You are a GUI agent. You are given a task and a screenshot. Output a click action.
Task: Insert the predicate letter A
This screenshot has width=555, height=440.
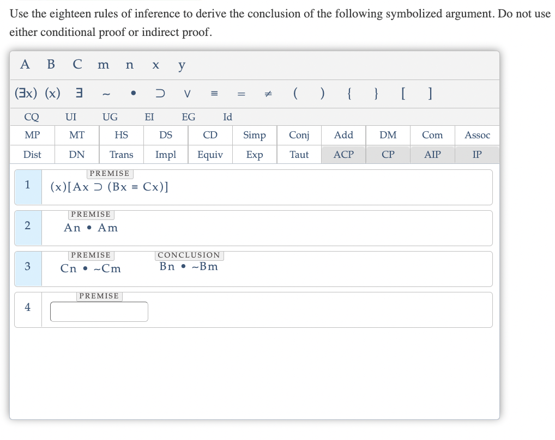(24, 65)
